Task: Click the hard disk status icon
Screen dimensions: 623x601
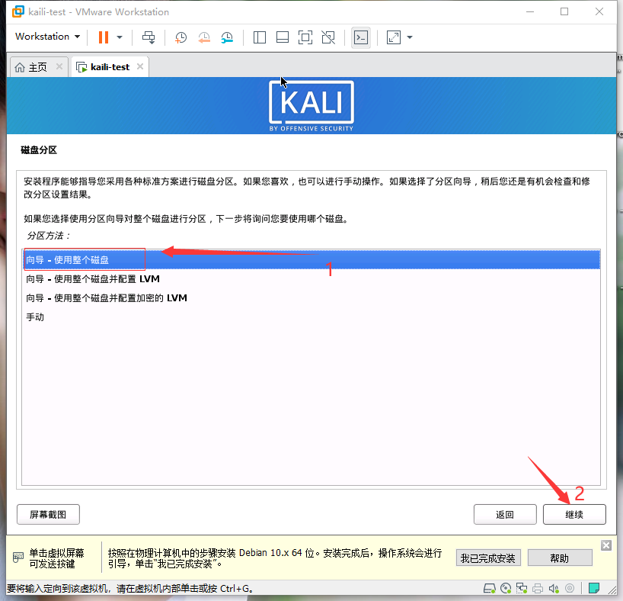Action: (490, 588)
